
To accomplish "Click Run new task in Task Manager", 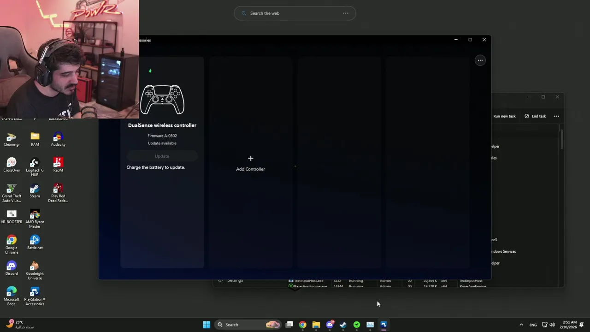I will click(x=504, y=116).
